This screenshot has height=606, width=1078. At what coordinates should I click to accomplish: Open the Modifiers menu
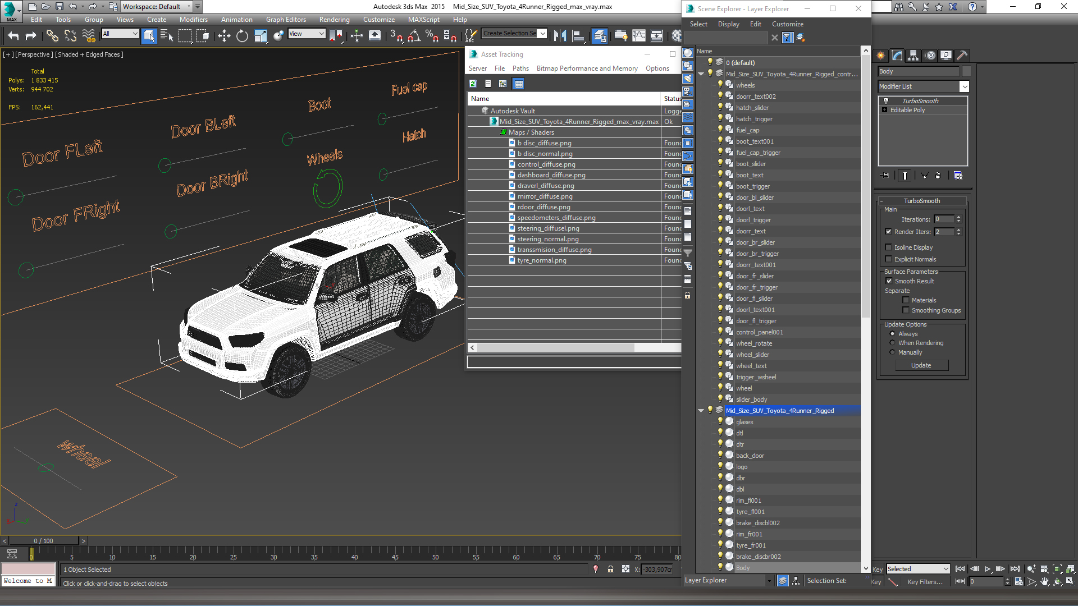pos(193,19)
